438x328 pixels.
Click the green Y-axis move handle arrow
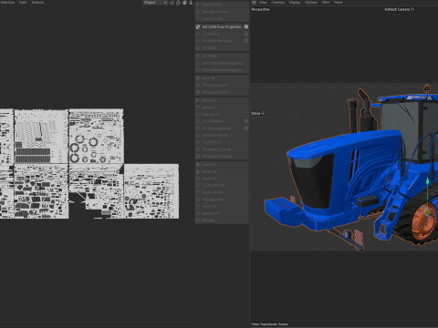click(427, 181)
